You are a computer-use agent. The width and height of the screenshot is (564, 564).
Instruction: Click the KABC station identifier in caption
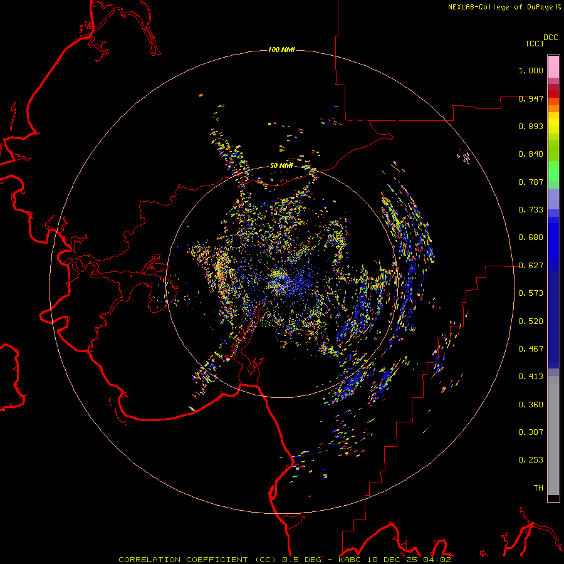click(x=350, y=560)
